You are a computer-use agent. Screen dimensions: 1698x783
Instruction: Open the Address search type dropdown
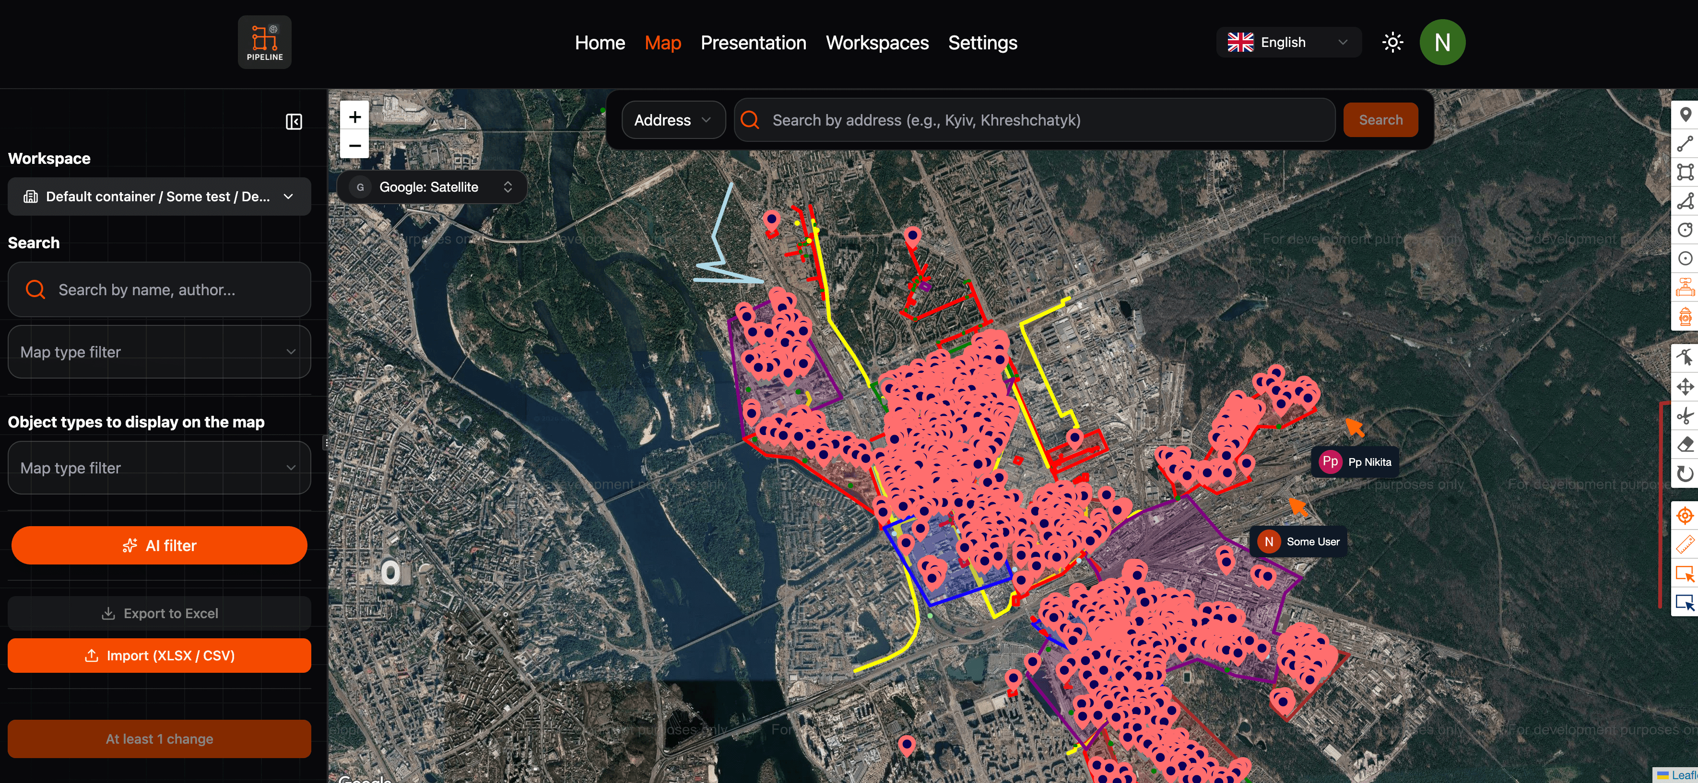[x=673, y=120]
